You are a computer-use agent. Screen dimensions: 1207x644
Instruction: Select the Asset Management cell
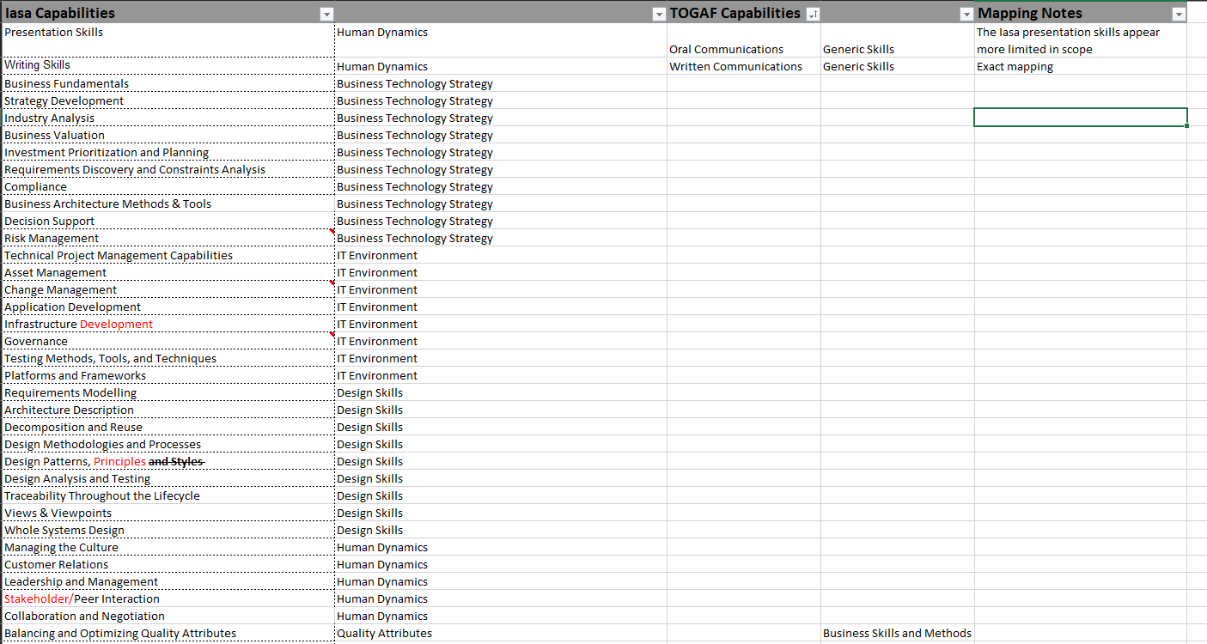click(x=168, y=272)
